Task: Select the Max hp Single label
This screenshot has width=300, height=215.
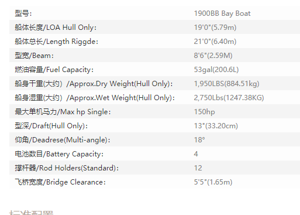Action: click(x=63, y=112)
